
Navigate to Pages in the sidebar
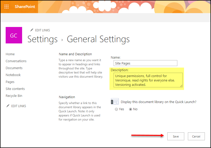tap(10, 82)
